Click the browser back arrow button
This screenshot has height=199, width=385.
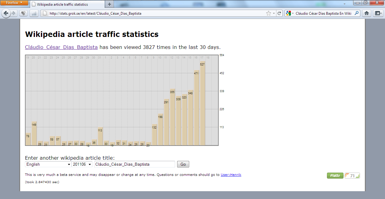(x=6, y=13)
